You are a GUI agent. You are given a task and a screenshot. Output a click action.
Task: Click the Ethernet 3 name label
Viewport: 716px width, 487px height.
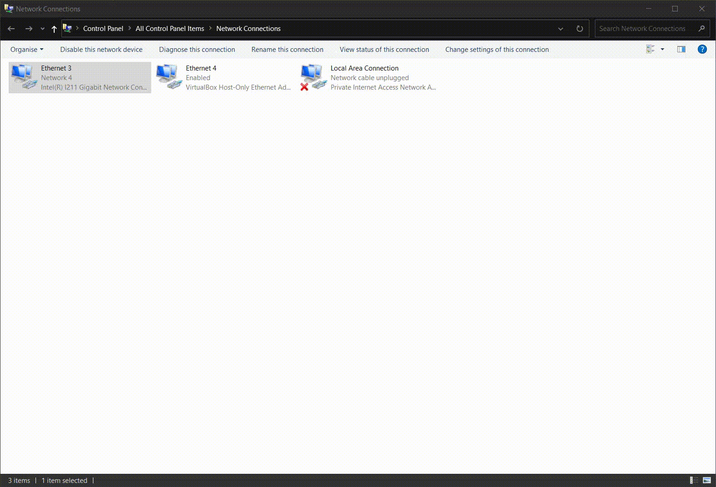click(x=56, y=68)
